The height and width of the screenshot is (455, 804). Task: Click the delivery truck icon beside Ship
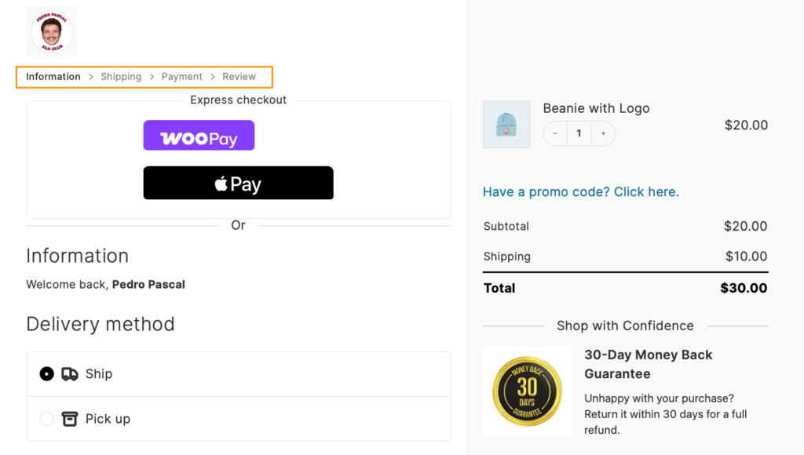[70, 374]
